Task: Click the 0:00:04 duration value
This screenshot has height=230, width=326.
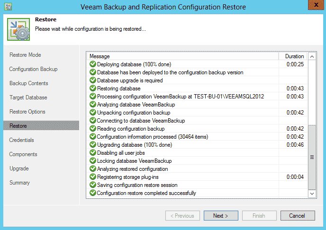Action: point(295,177)
